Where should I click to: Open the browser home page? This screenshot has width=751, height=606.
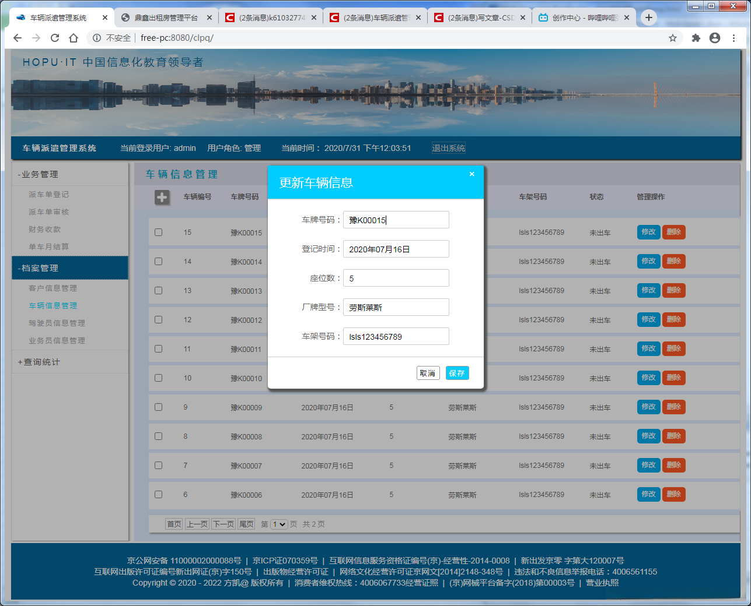[74, 38]
